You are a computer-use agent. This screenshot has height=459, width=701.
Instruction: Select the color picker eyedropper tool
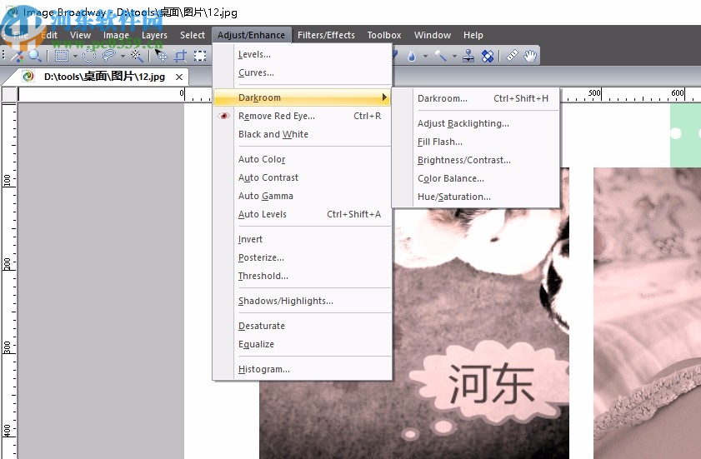18,56
